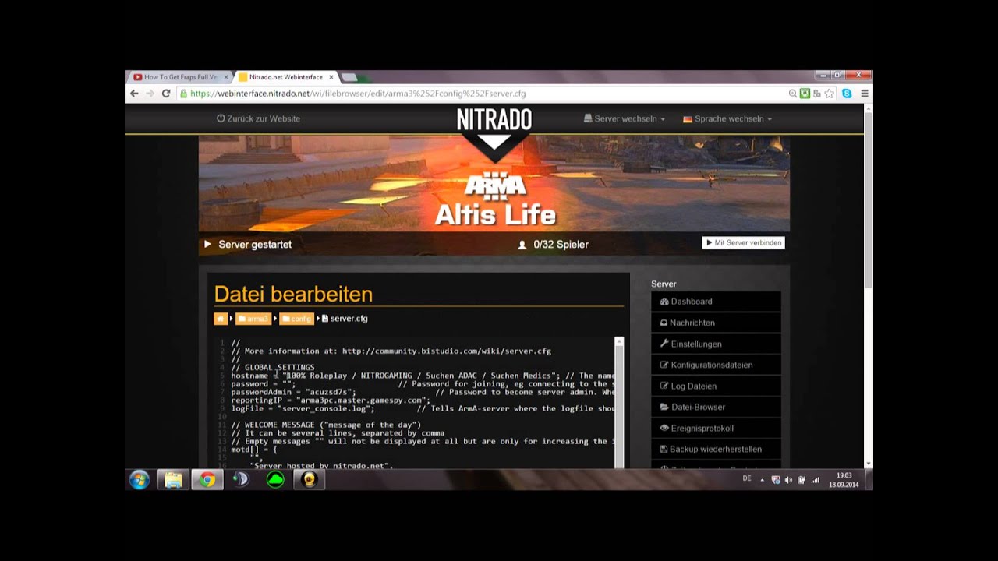
Task: Open the config folder breadcrumb
Action: [x=296, y=319]
